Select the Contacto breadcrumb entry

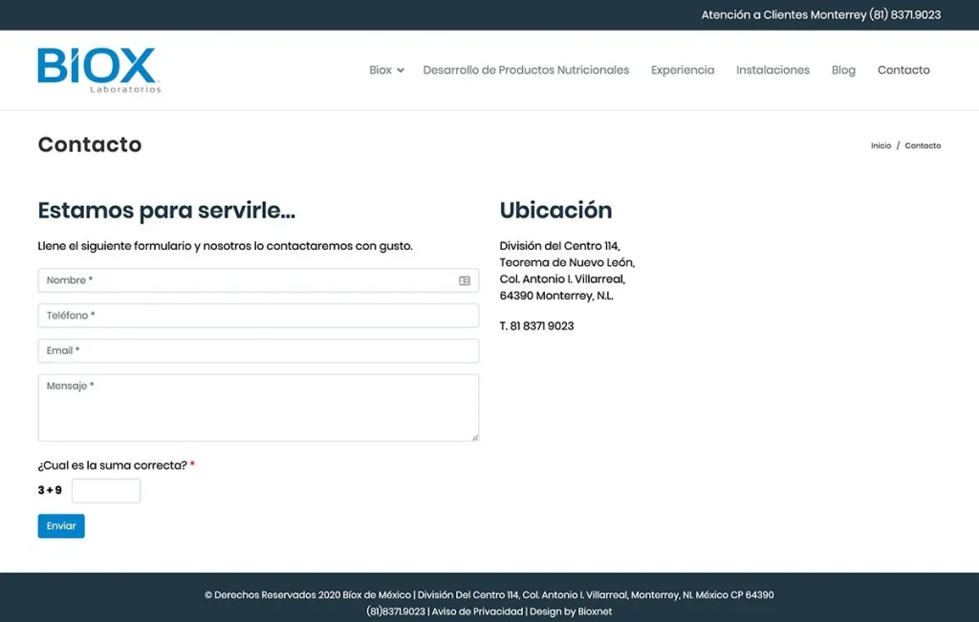922,145
